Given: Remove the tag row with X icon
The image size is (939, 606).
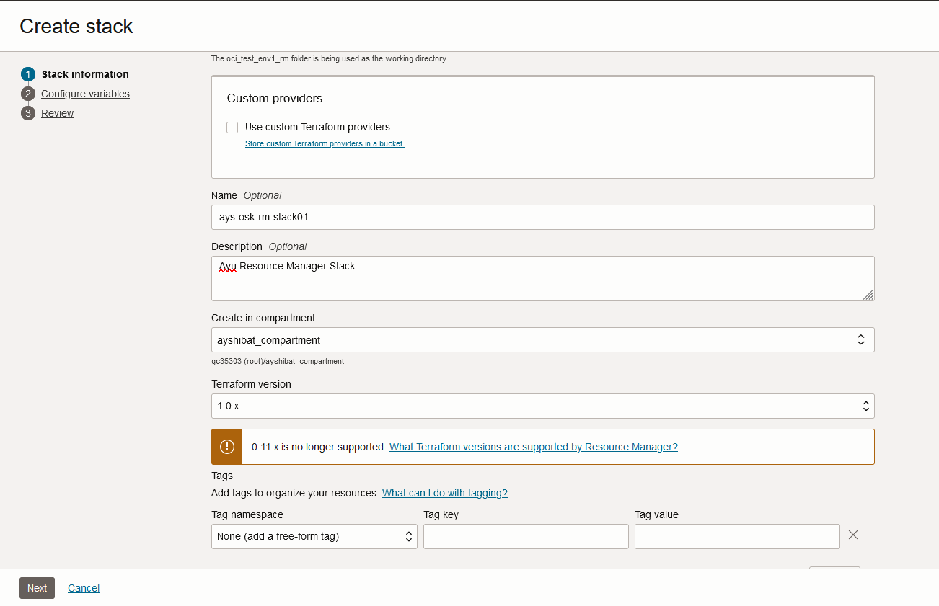Looking at the screenshot, I should 853,535.
